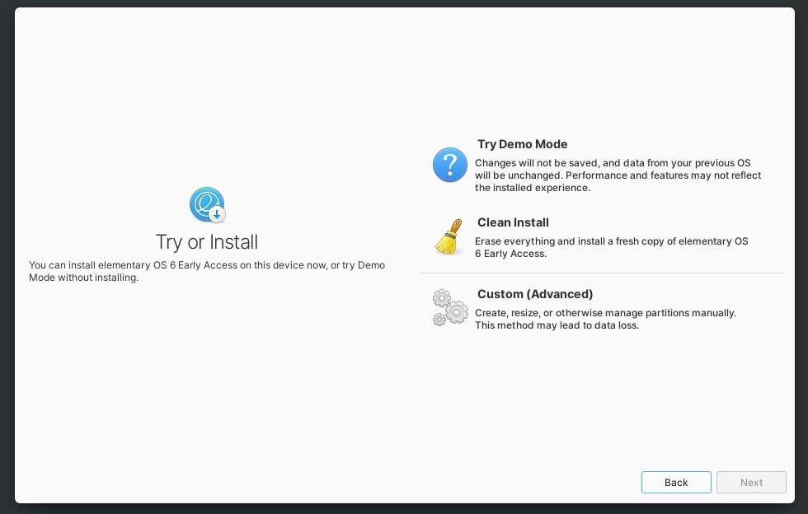808x514 pixels.
Task: Click the broom Clean Install icon
Action: point(450,237)
